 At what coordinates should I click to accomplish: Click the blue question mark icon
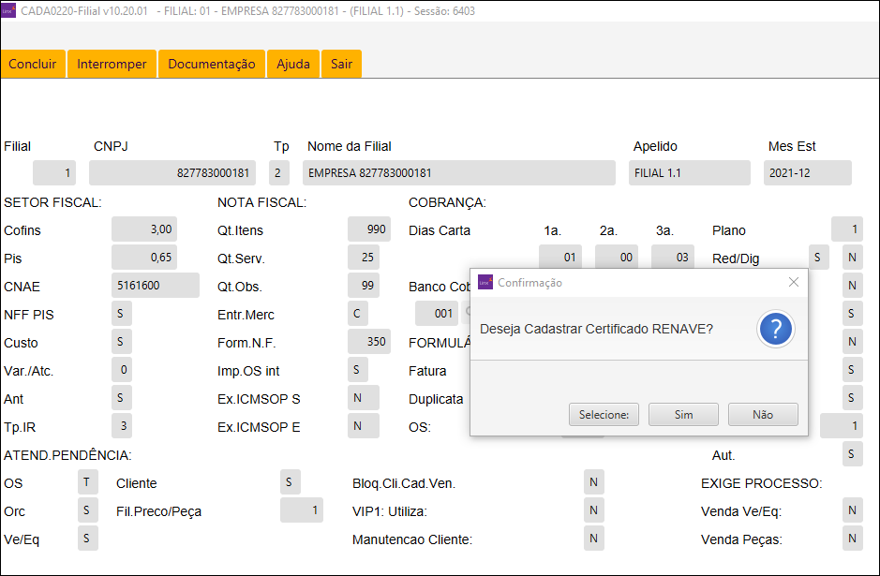point(775,330)
